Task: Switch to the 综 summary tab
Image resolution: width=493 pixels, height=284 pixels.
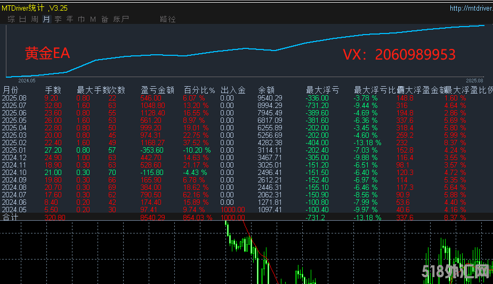Action: (x=11, y=19)
